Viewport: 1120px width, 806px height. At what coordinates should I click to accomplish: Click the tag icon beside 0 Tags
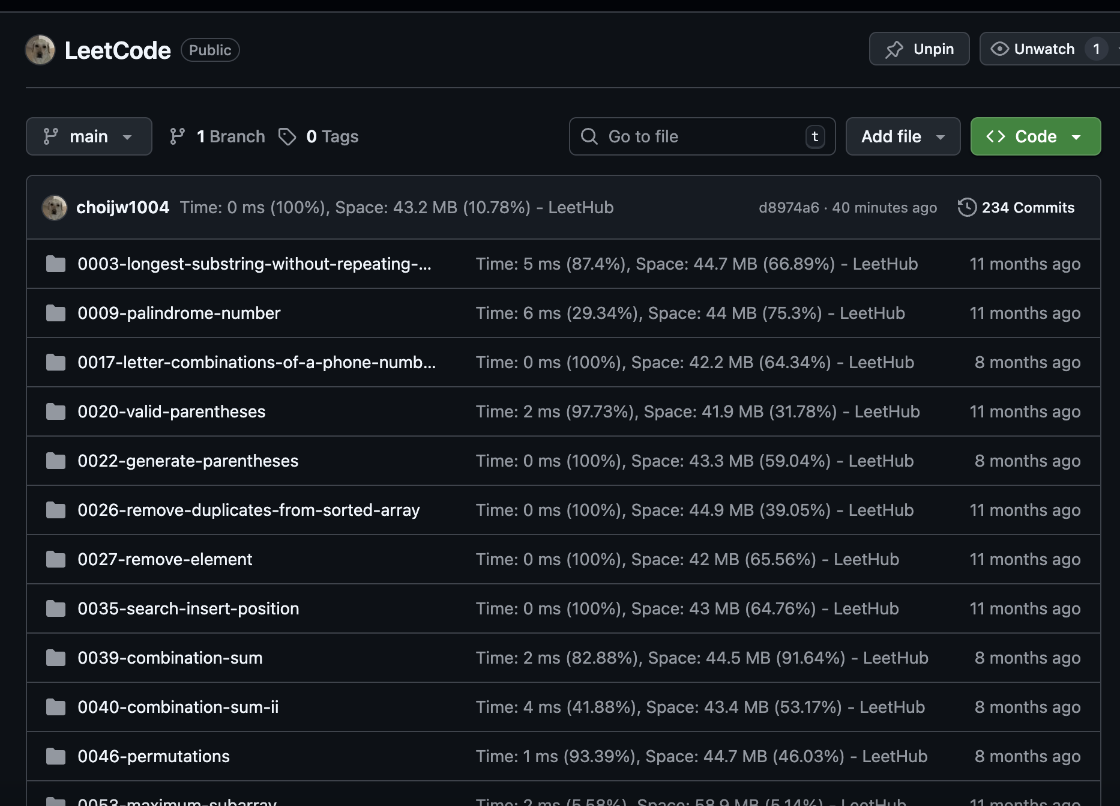288,136
